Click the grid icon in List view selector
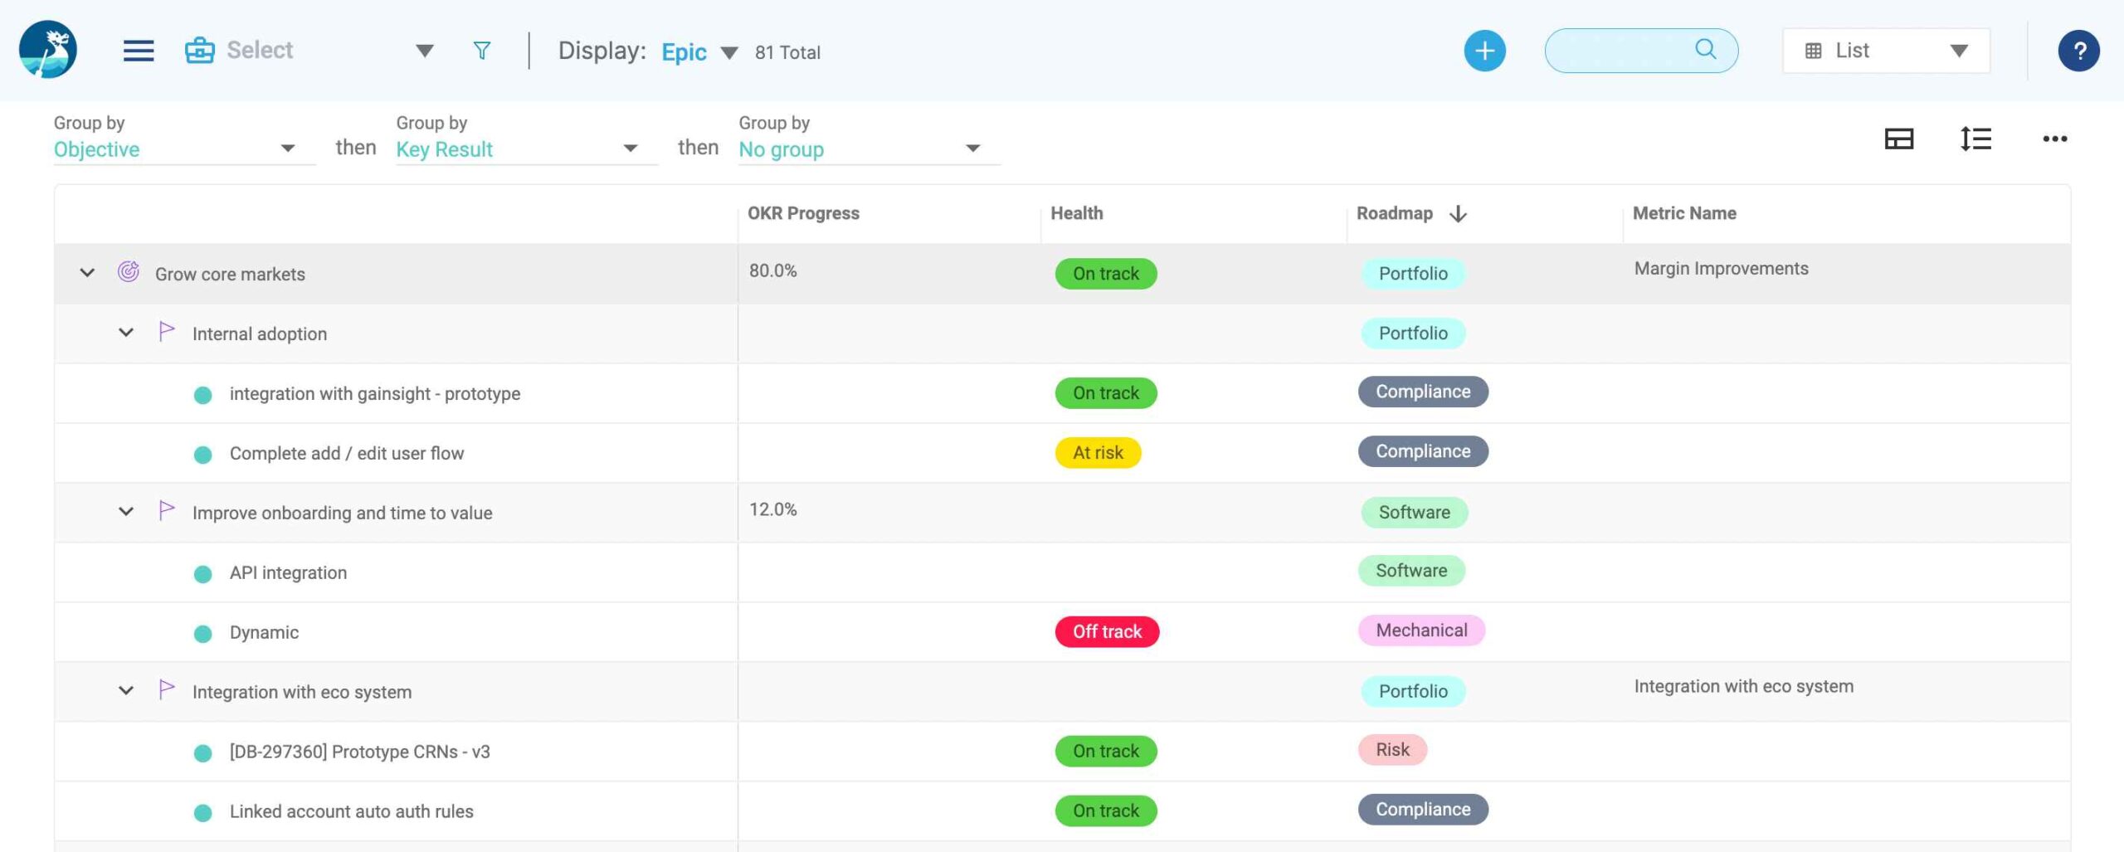This screenshot has width=2124, height=852. [1813, 51]
